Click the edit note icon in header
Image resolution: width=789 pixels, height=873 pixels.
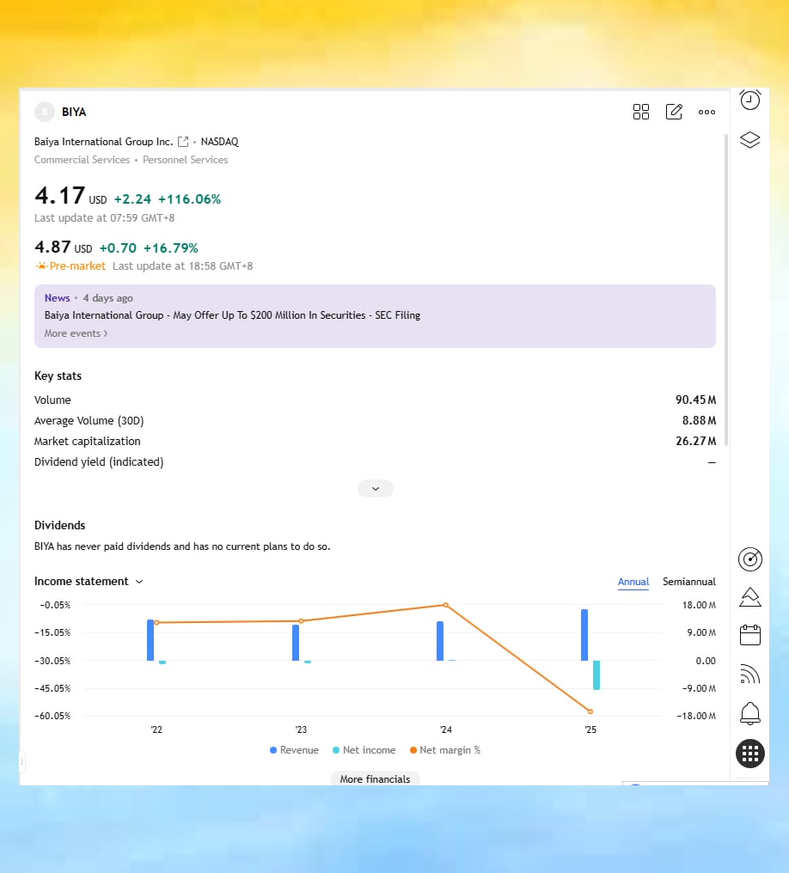point(674,112)
